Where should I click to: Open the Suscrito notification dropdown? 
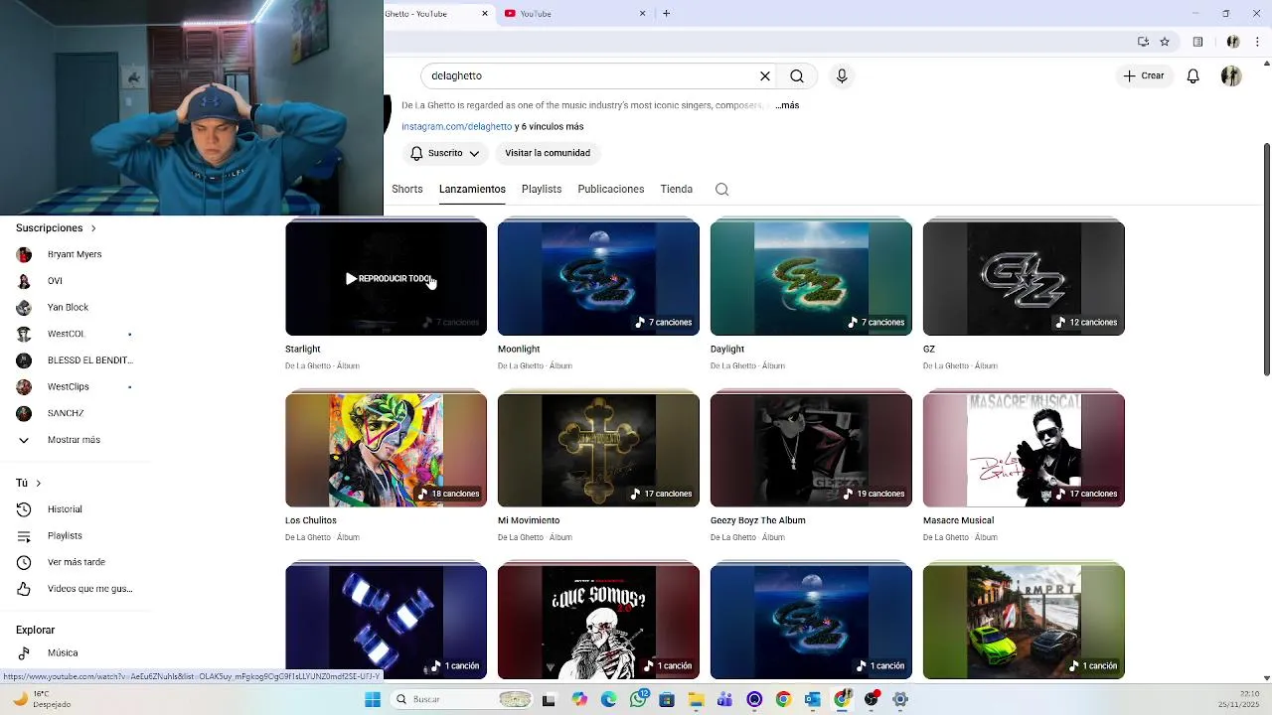click(445, 153)
